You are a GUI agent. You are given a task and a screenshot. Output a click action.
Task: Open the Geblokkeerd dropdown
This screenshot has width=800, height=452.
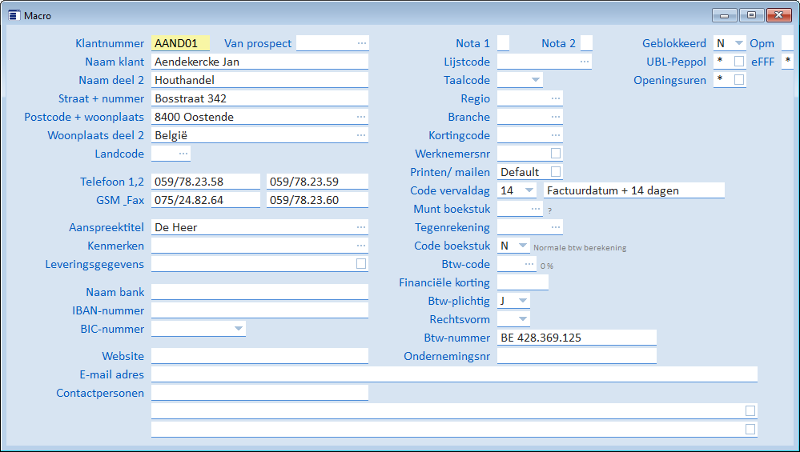coord(738,43)
